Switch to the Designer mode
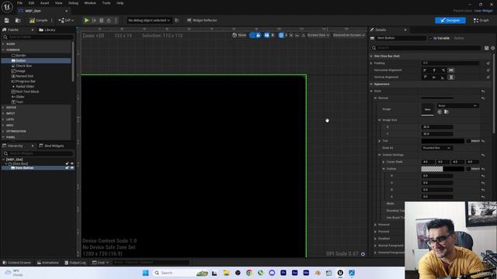 coord(450,20)
